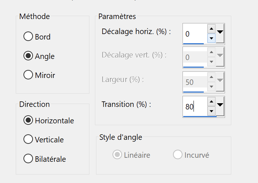Click the blue slider bar under Transition
The height and width of the screenshot is (183, 258).
(x=200, y=116)
